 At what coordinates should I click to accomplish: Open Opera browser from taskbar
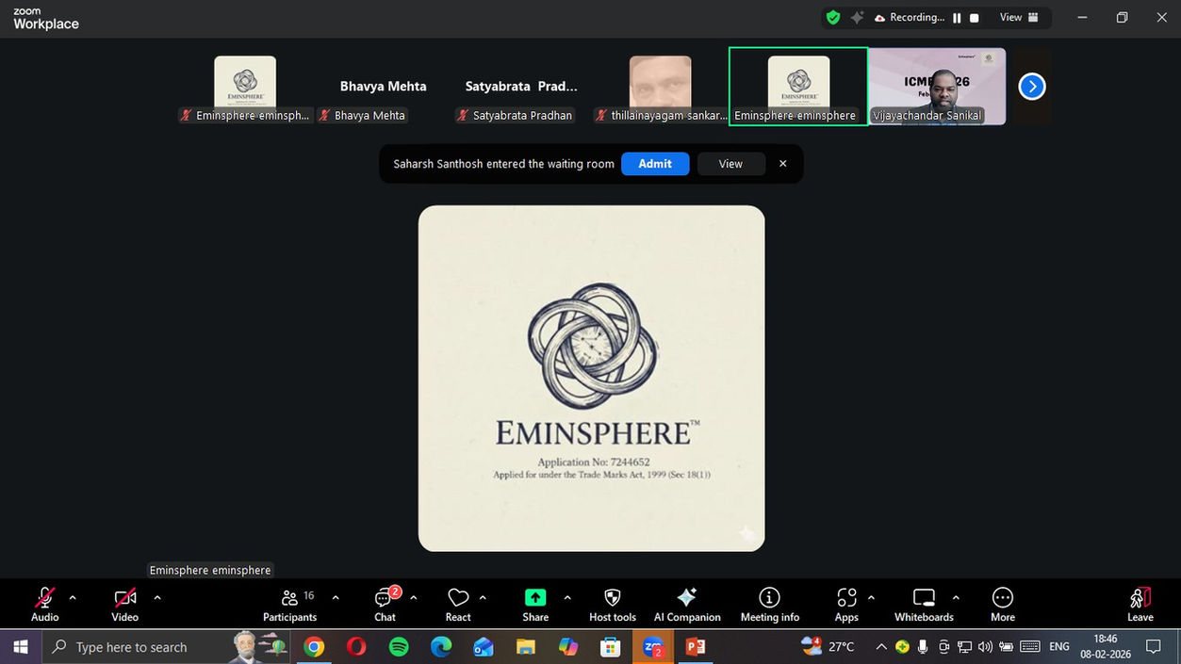(356, 647)
